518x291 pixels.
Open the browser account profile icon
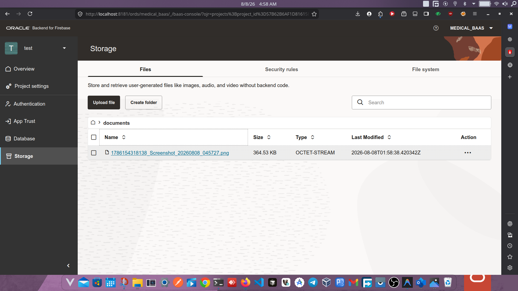coord(369,14)
